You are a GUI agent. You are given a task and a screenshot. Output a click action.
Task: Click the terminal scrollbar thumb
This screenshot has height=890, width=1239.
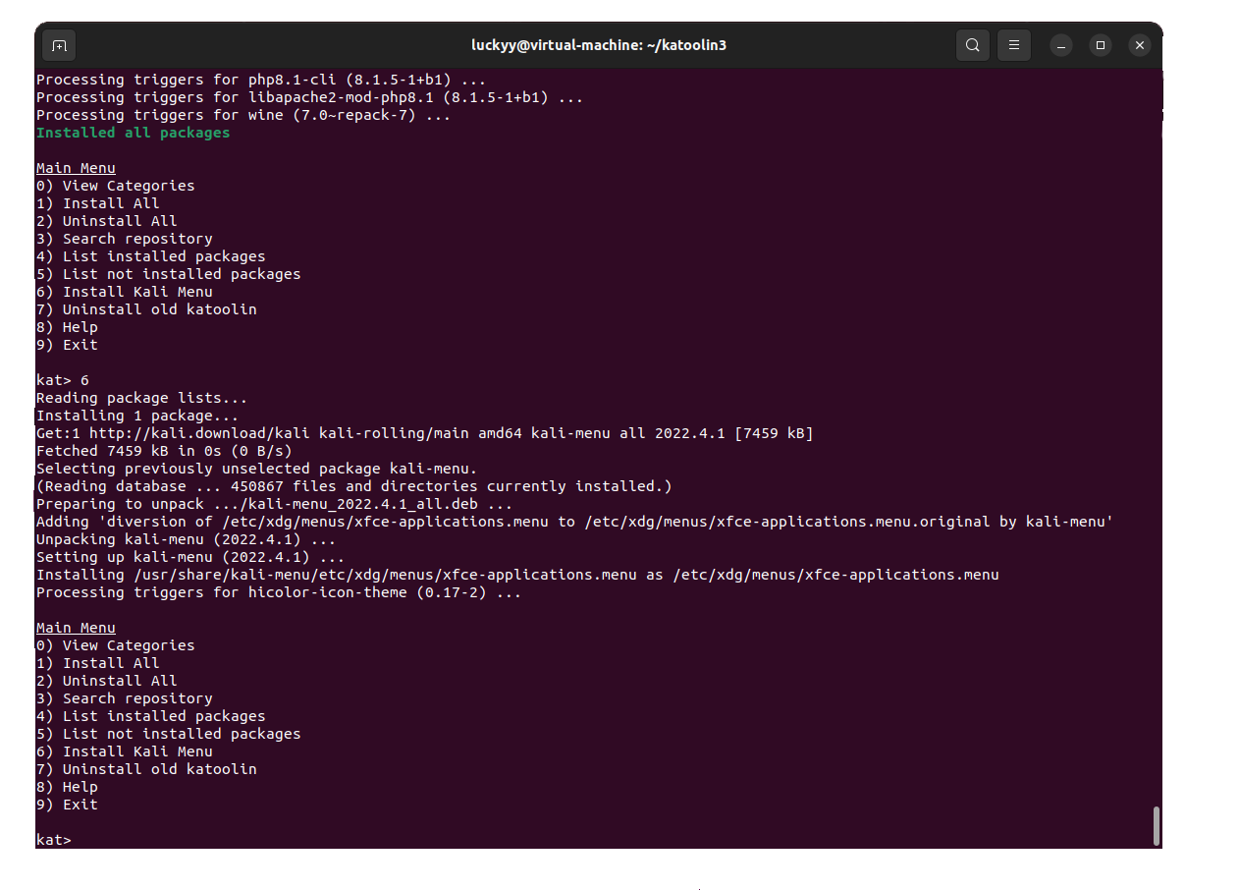(x=1156, y=825)
